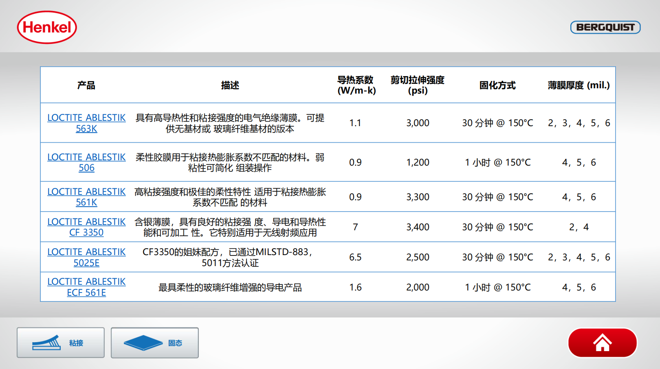Click the 固化方式 column header
The width and height of the screenshot is (660, 369).
(497, 85)
